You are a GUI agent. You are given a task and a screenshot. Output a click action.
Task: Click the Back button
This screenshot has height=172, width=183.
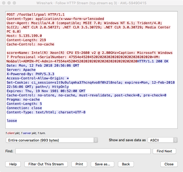126,164
